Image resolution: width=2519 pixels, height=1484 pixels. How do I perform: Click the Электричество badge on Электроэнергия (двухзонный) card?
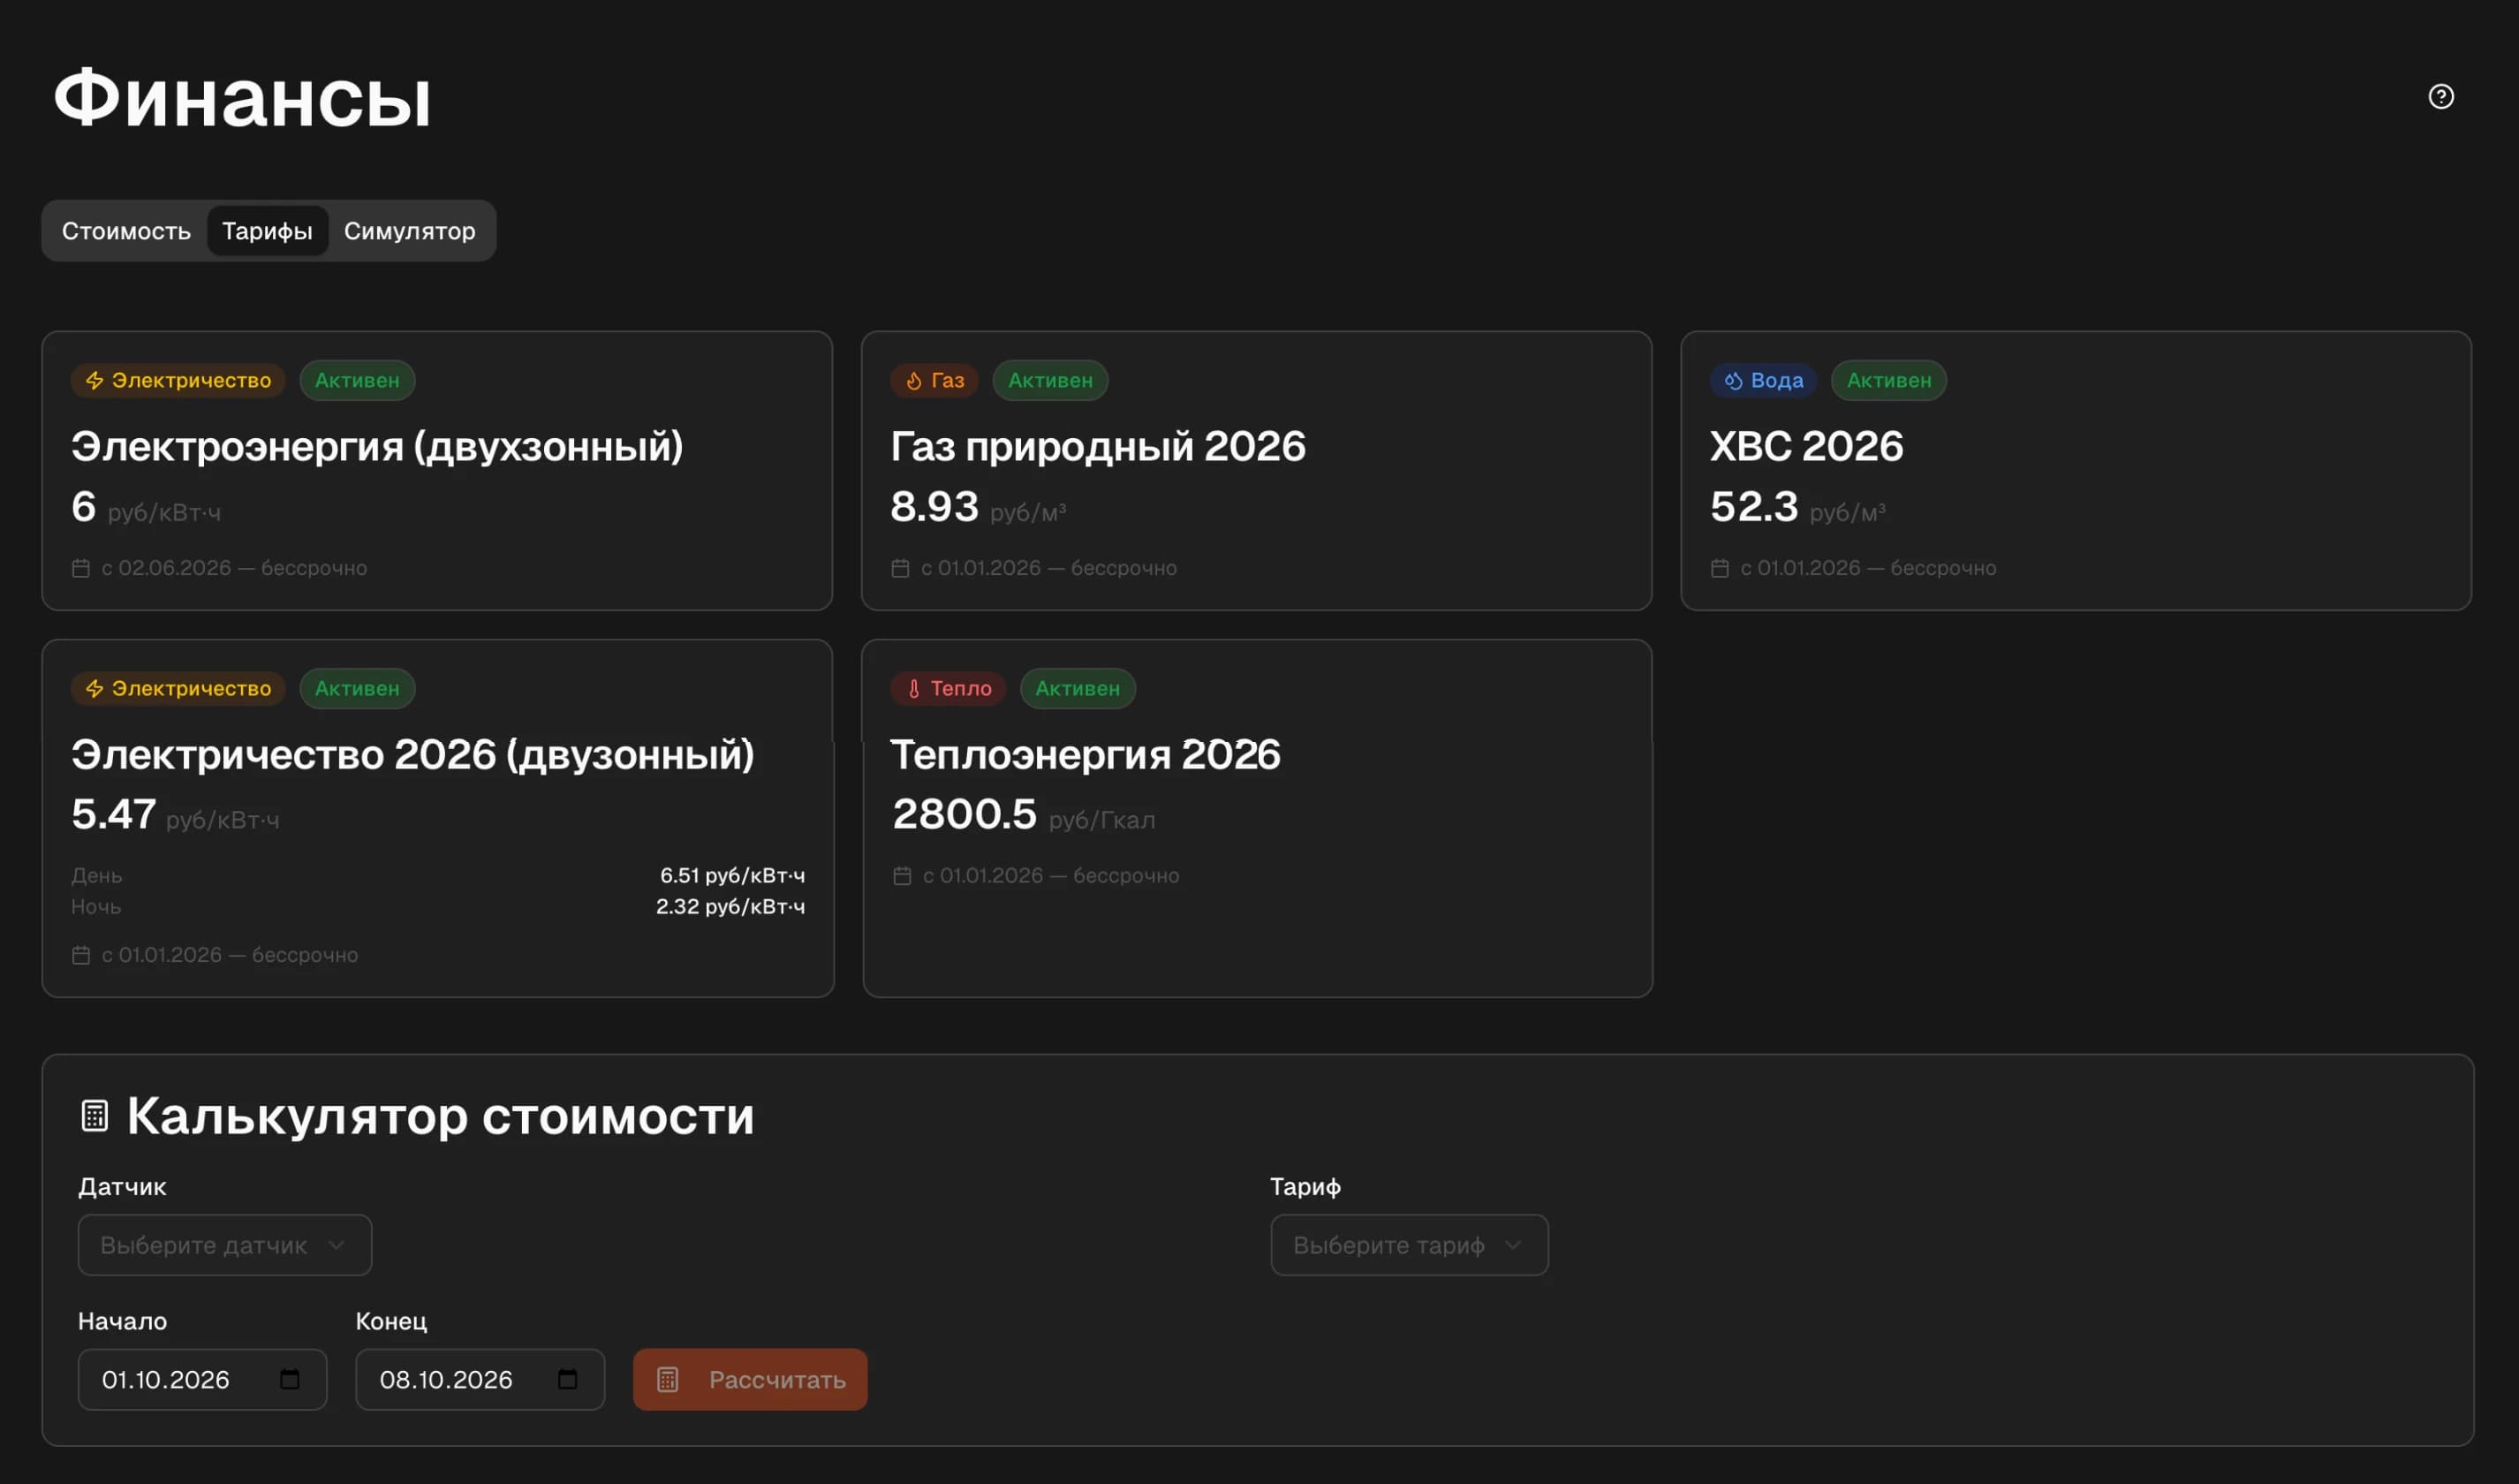[x=178, y=380]
